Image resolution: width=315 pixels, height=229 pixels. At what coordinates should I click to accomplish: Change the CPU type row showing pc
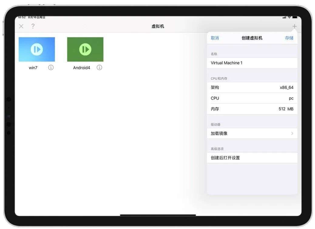[252, 98]
